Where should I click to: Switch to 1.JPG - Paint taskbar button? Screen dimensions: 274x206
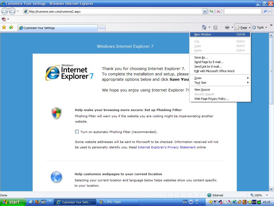click(x=118, y=202)
